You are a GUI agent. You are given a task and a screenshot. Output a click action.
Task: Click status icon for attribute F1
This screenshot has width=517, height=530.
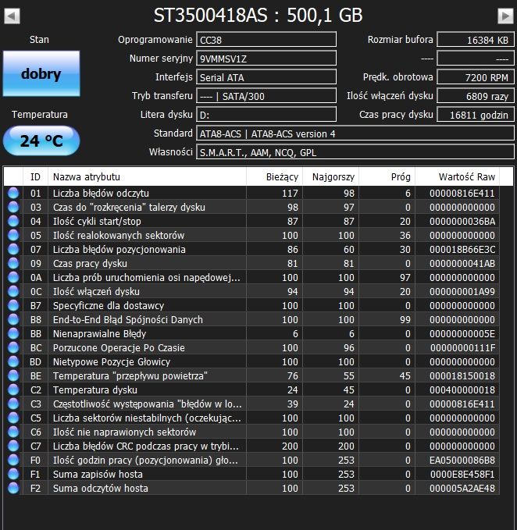point(13,474)
